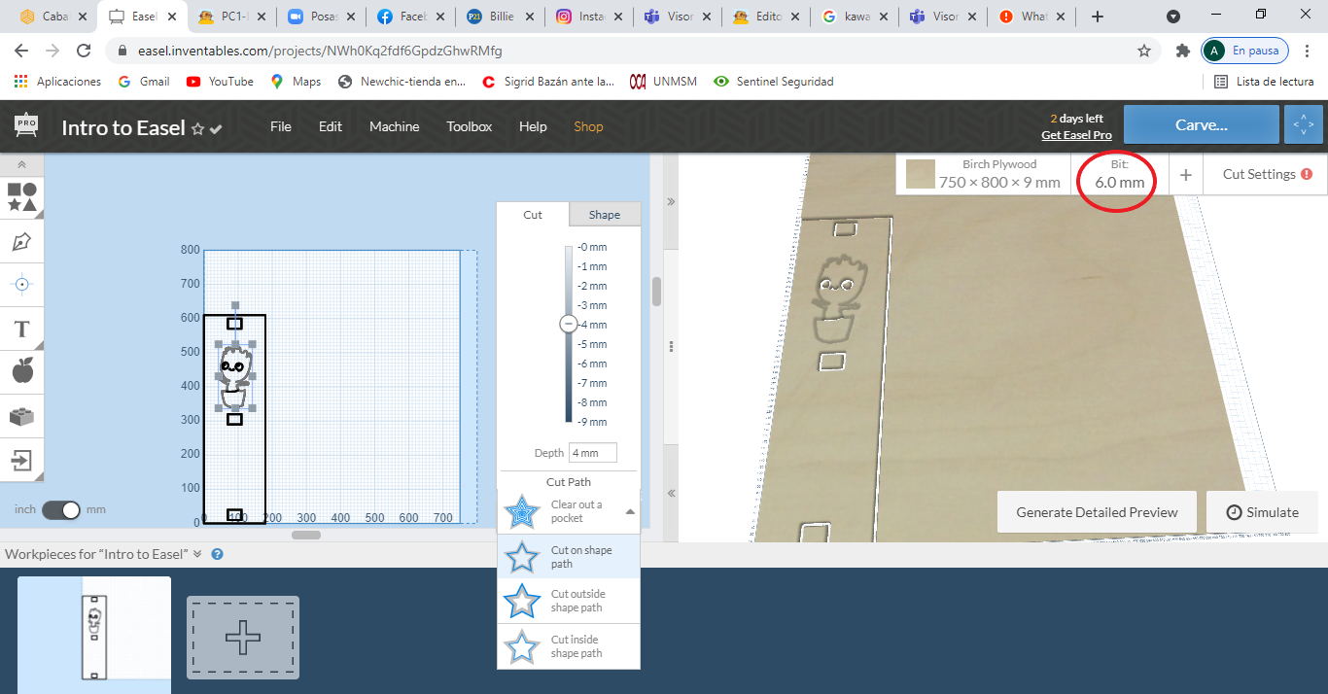Open the Chrome three-dot menu
The width and height of the screenshot is (1328, 694).
tap(1308, 51)
